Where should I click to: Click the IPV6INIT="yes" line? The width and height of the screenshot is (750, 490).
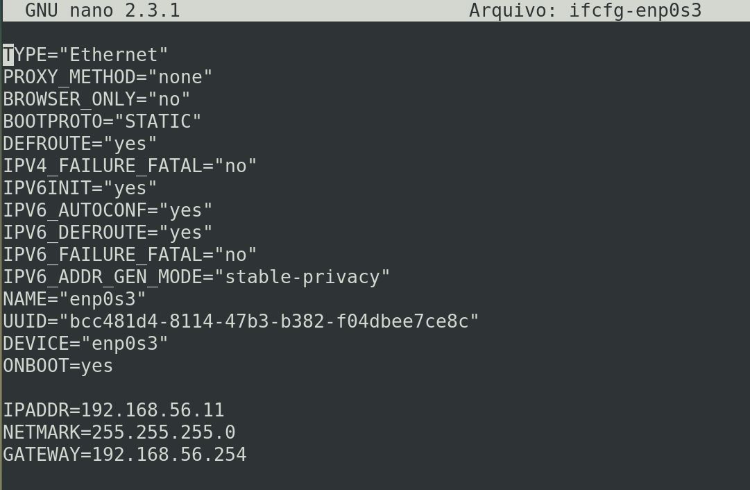pyautogui.click(x=80, y=188)
